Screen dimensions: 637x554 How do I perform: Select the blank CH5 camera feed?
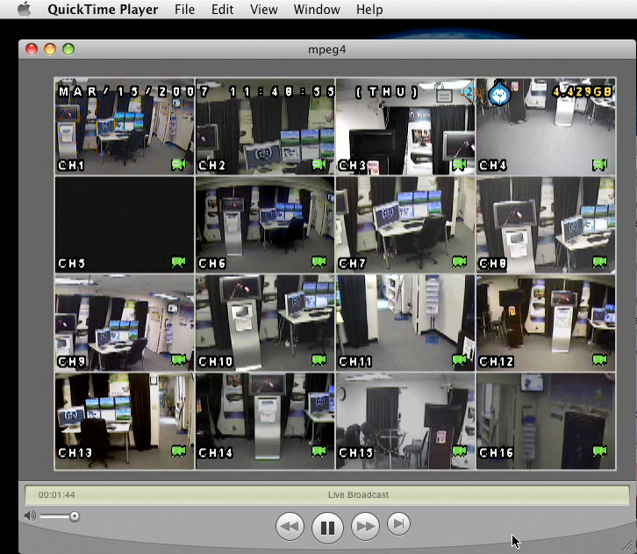(125, 224)
